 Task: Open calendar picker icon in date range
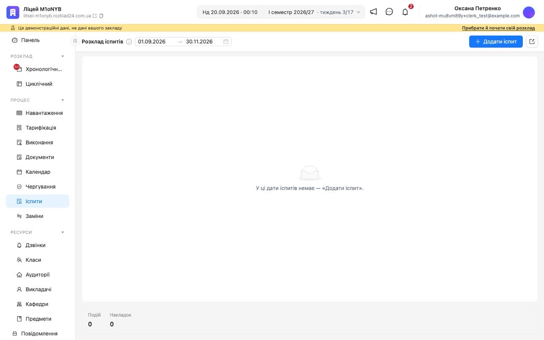[226, 42]
